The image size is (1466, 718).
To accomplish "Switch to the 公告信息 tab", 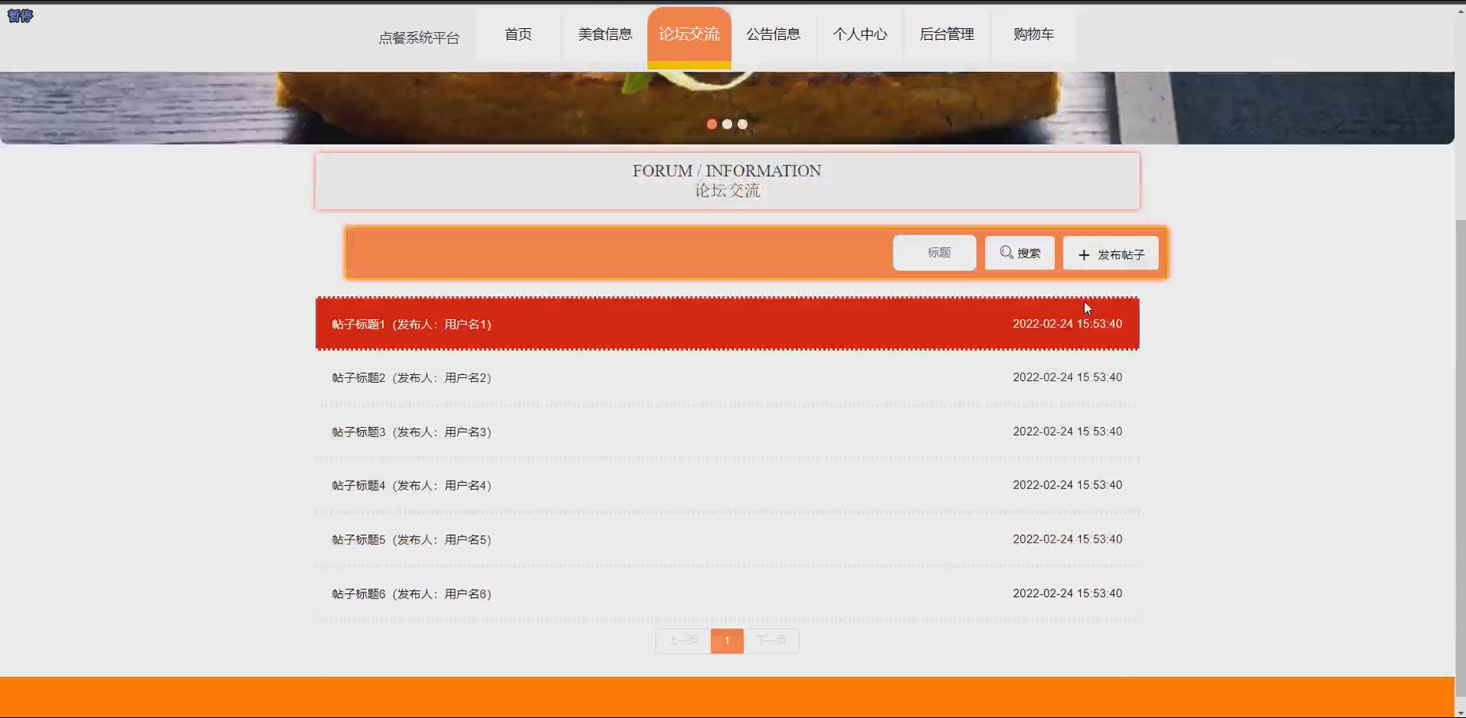I will pyautogui.click(x=774, y=34).
